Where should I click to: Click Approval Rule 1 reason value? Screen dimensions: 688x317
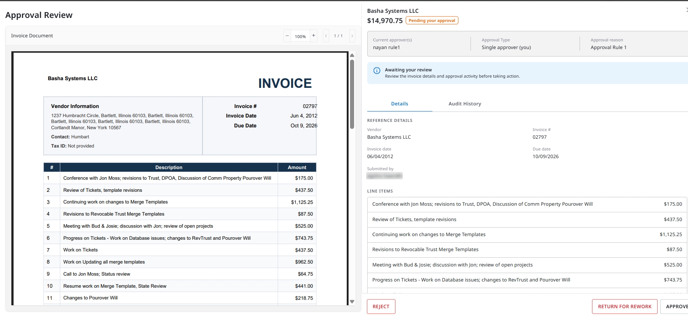pos(608,48)
